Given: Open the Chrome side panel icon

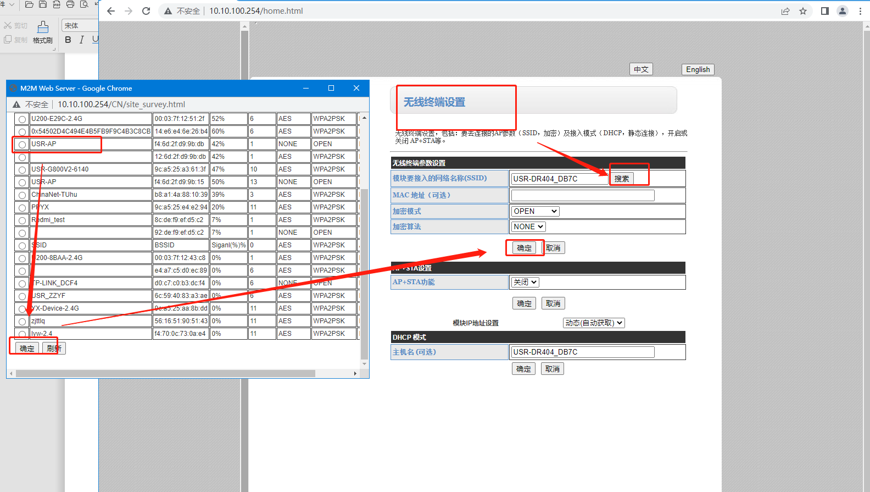Looking at the screenshot, I should [824, 11].
